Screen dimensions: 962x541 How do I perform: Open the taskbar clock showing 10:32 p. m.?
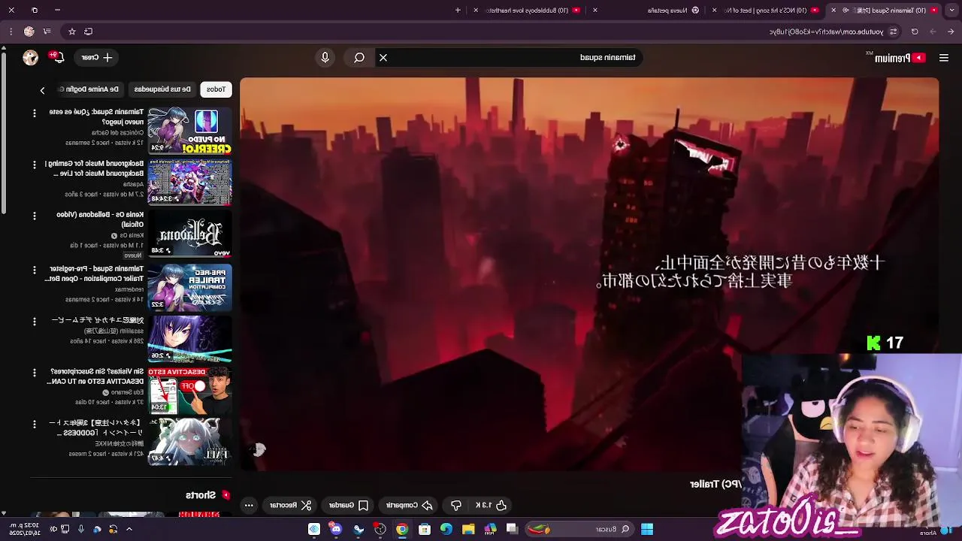25,529
